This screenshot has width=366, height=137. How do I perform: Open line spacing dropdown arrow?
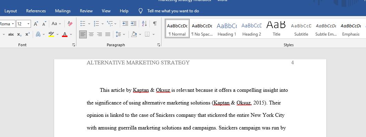(x=124, y=34)
